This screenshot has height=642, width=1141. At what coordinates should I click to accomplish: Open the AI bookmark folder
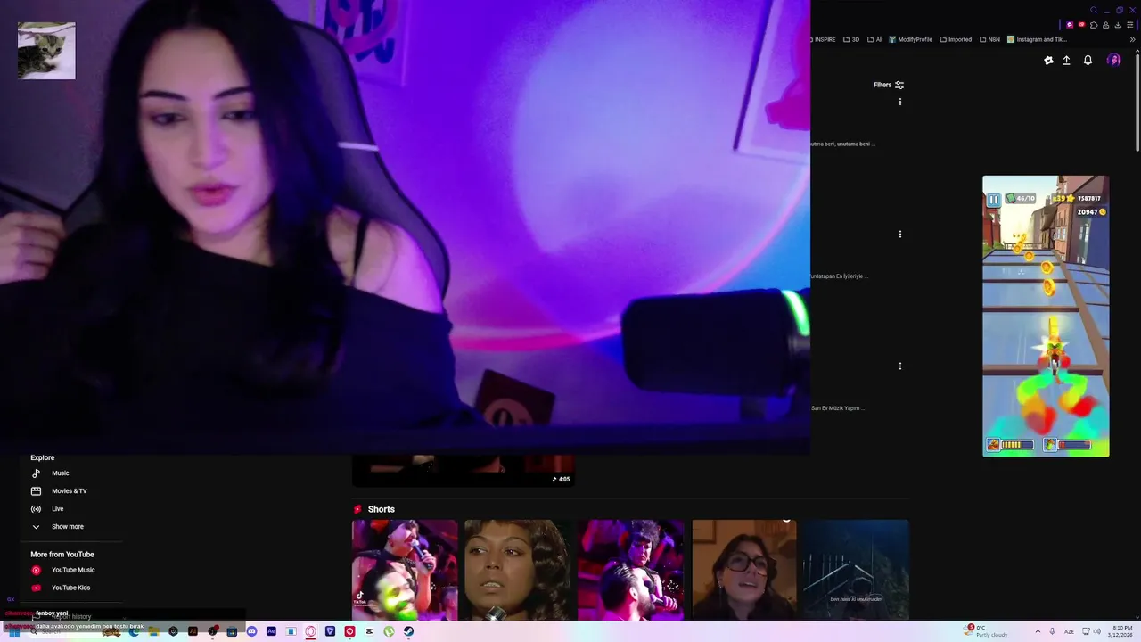(874, 39)
